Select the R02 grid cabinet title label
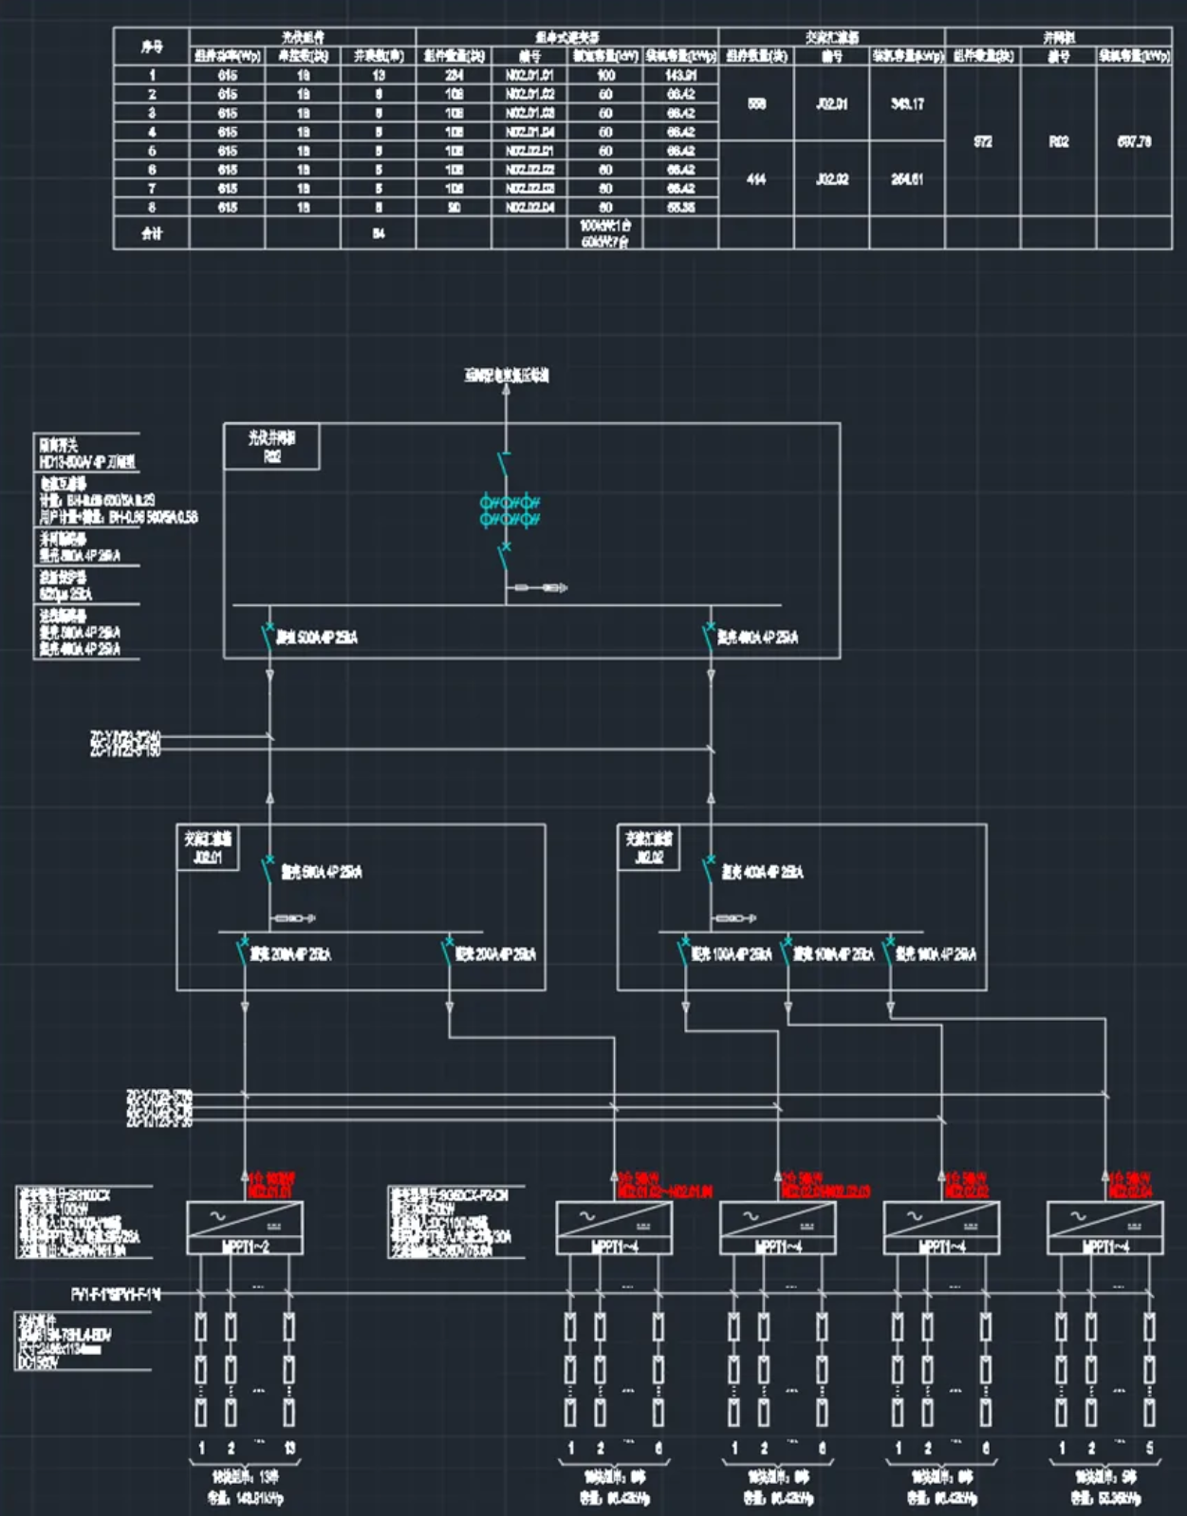The height and width of the screenshot is (1516, 1187). [x=271, y=446]
